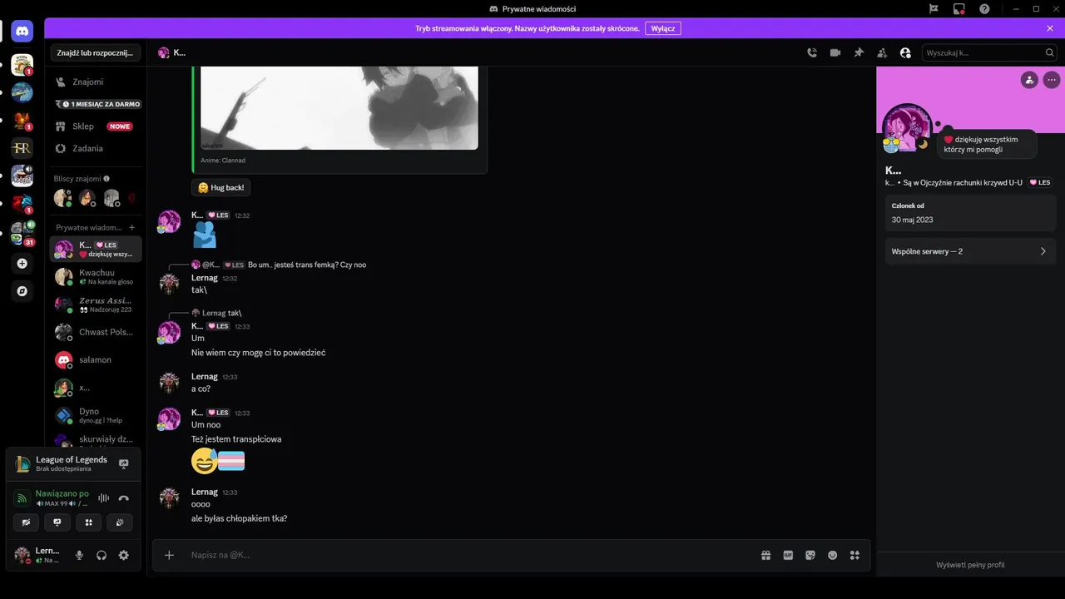Turn off streamer mode with Wyłącz button
This screenshot has height=599, width=1065.
[663, 28]
